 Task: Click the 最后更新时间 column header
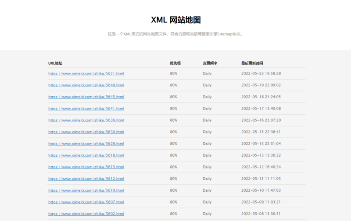tap(252, 63)
